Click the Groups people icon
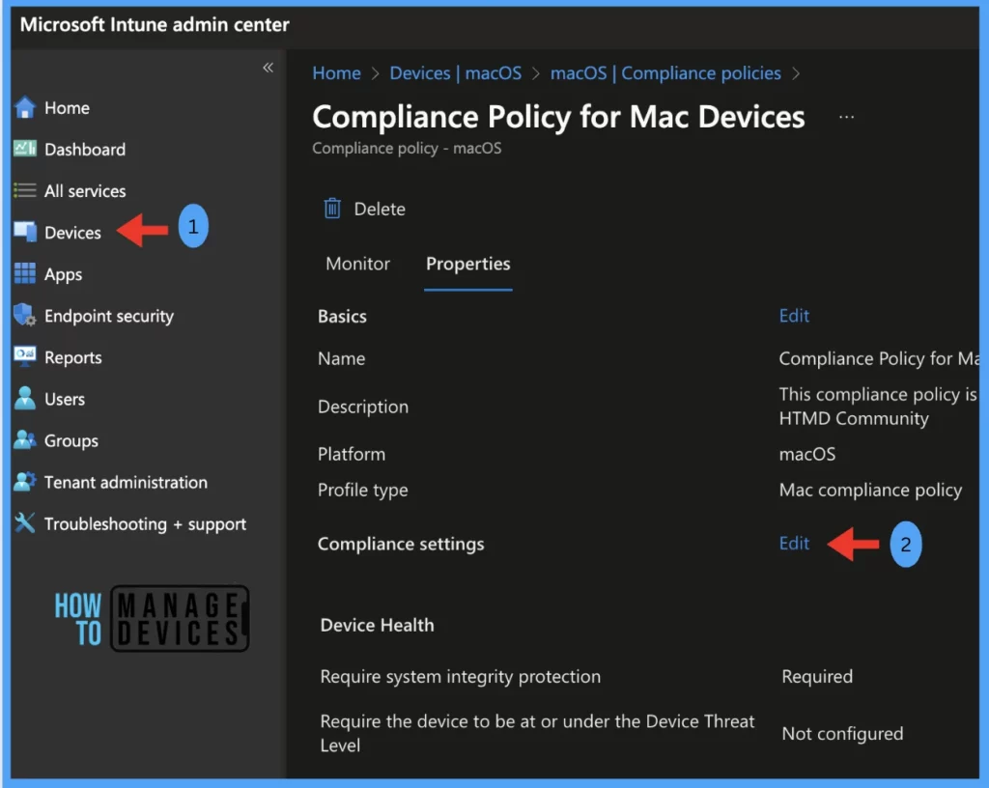 point(24,440)
